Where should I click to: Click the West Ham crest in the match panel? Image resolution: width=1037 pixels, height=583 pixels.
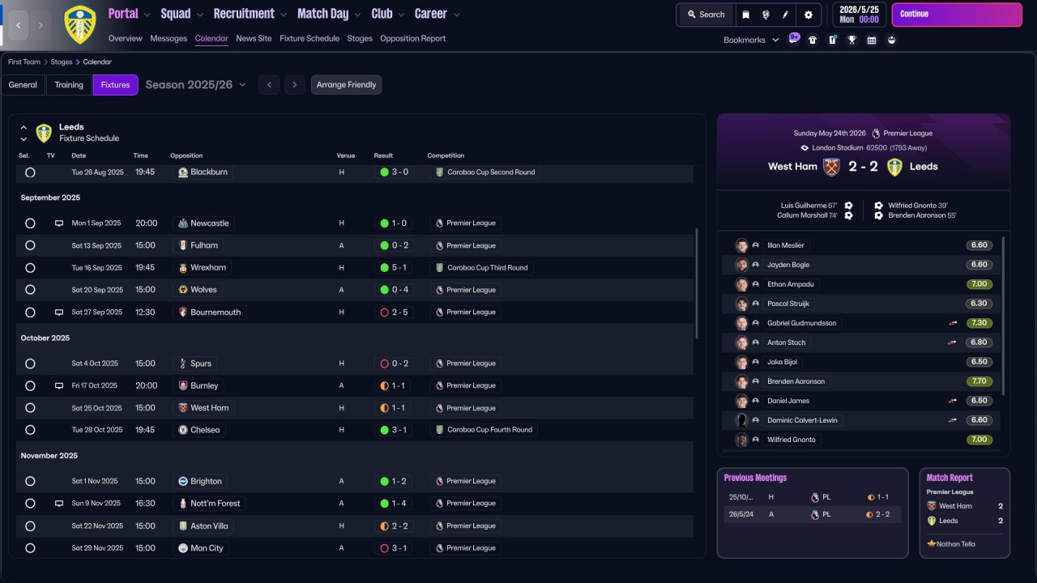[831, 167]
